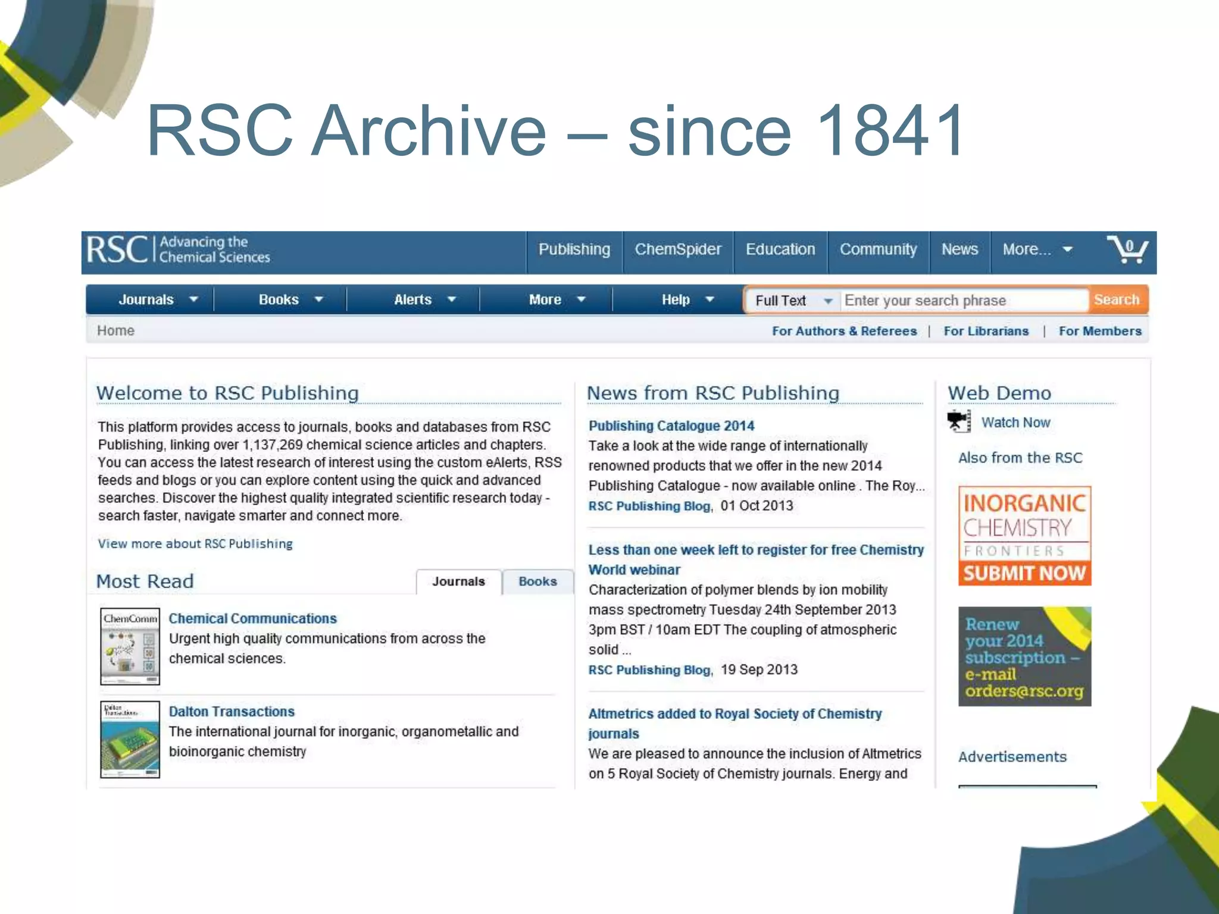
Task: Expand the Help dropdown menu
Action: pos(687,300)
